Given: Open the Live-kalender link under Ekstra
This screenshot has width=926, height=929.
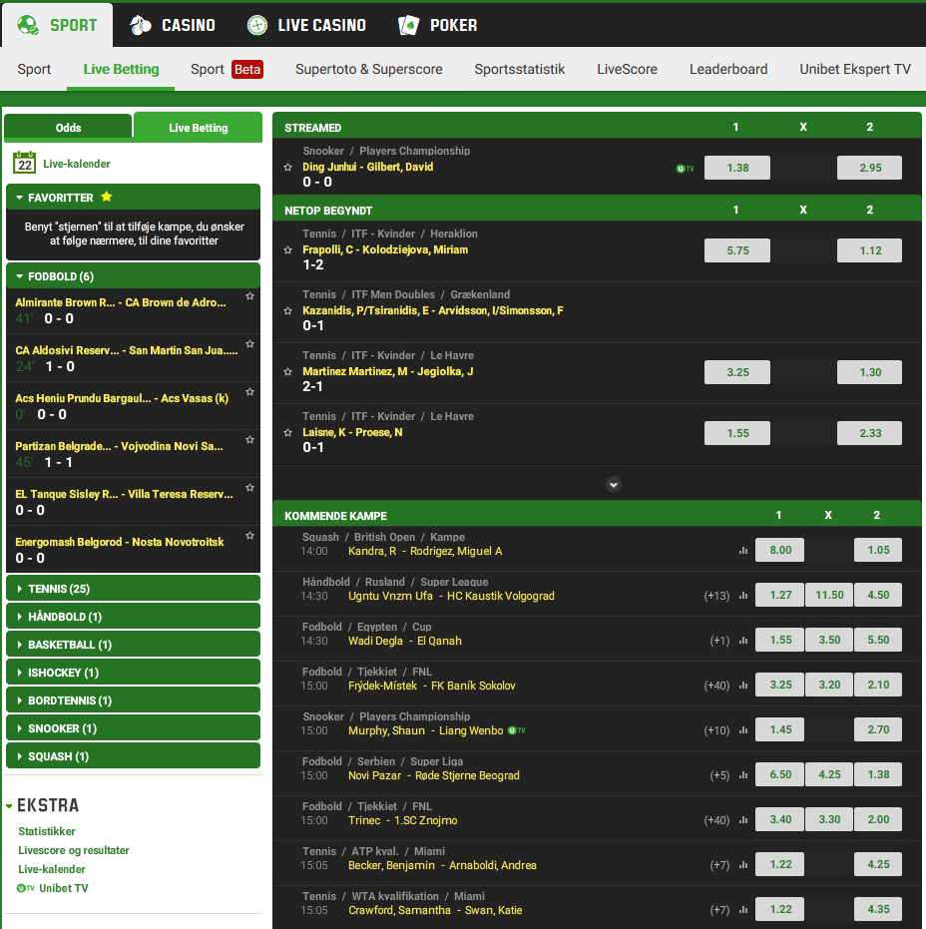Looking at the screenshot, I should (52, 869).
